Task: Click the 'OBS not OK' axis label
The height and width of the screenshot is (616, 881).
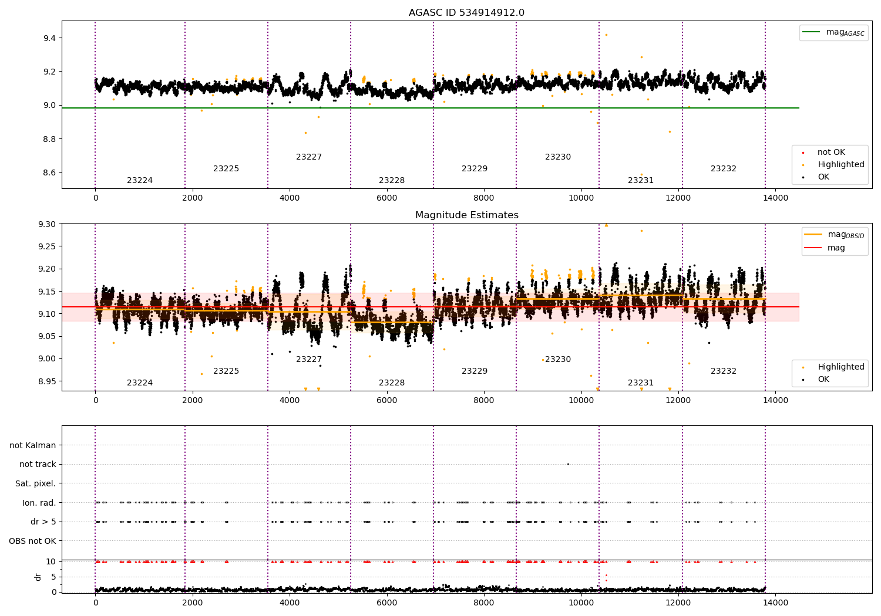Action: [x=32, y=541]
